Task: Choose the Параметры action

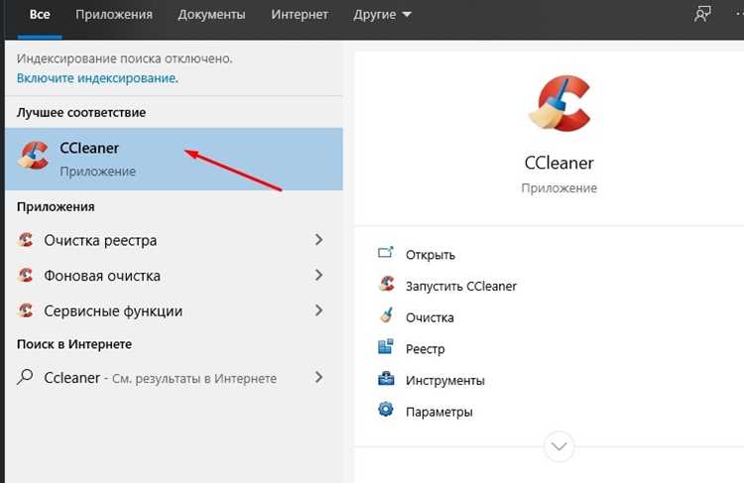Action: pyautogui.click(x=438, y=412)
